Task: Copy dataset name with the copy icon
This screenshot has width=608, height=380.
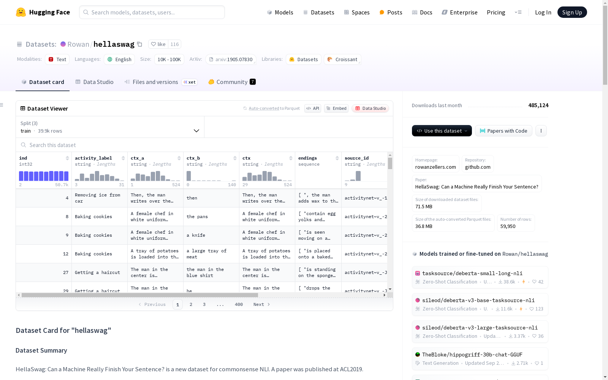Action: point(139,44)
